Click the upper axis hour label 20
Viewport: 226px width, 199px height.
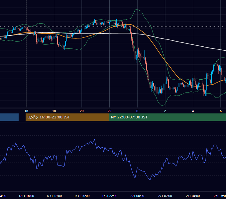pos(82,111)
